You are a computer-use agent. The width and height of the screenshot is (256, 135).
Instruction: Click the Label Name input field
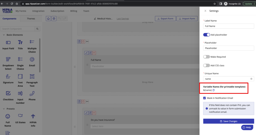[x=228, y=26]
